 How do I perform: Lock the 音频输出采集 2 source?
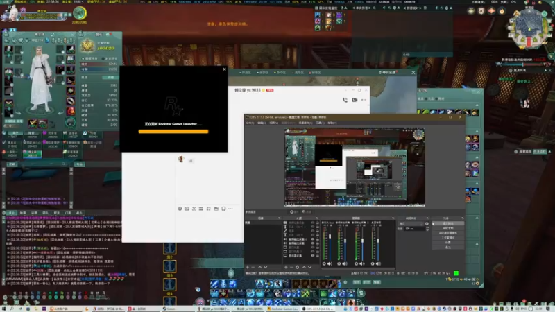pyautogui.click(x=318, y=239)
